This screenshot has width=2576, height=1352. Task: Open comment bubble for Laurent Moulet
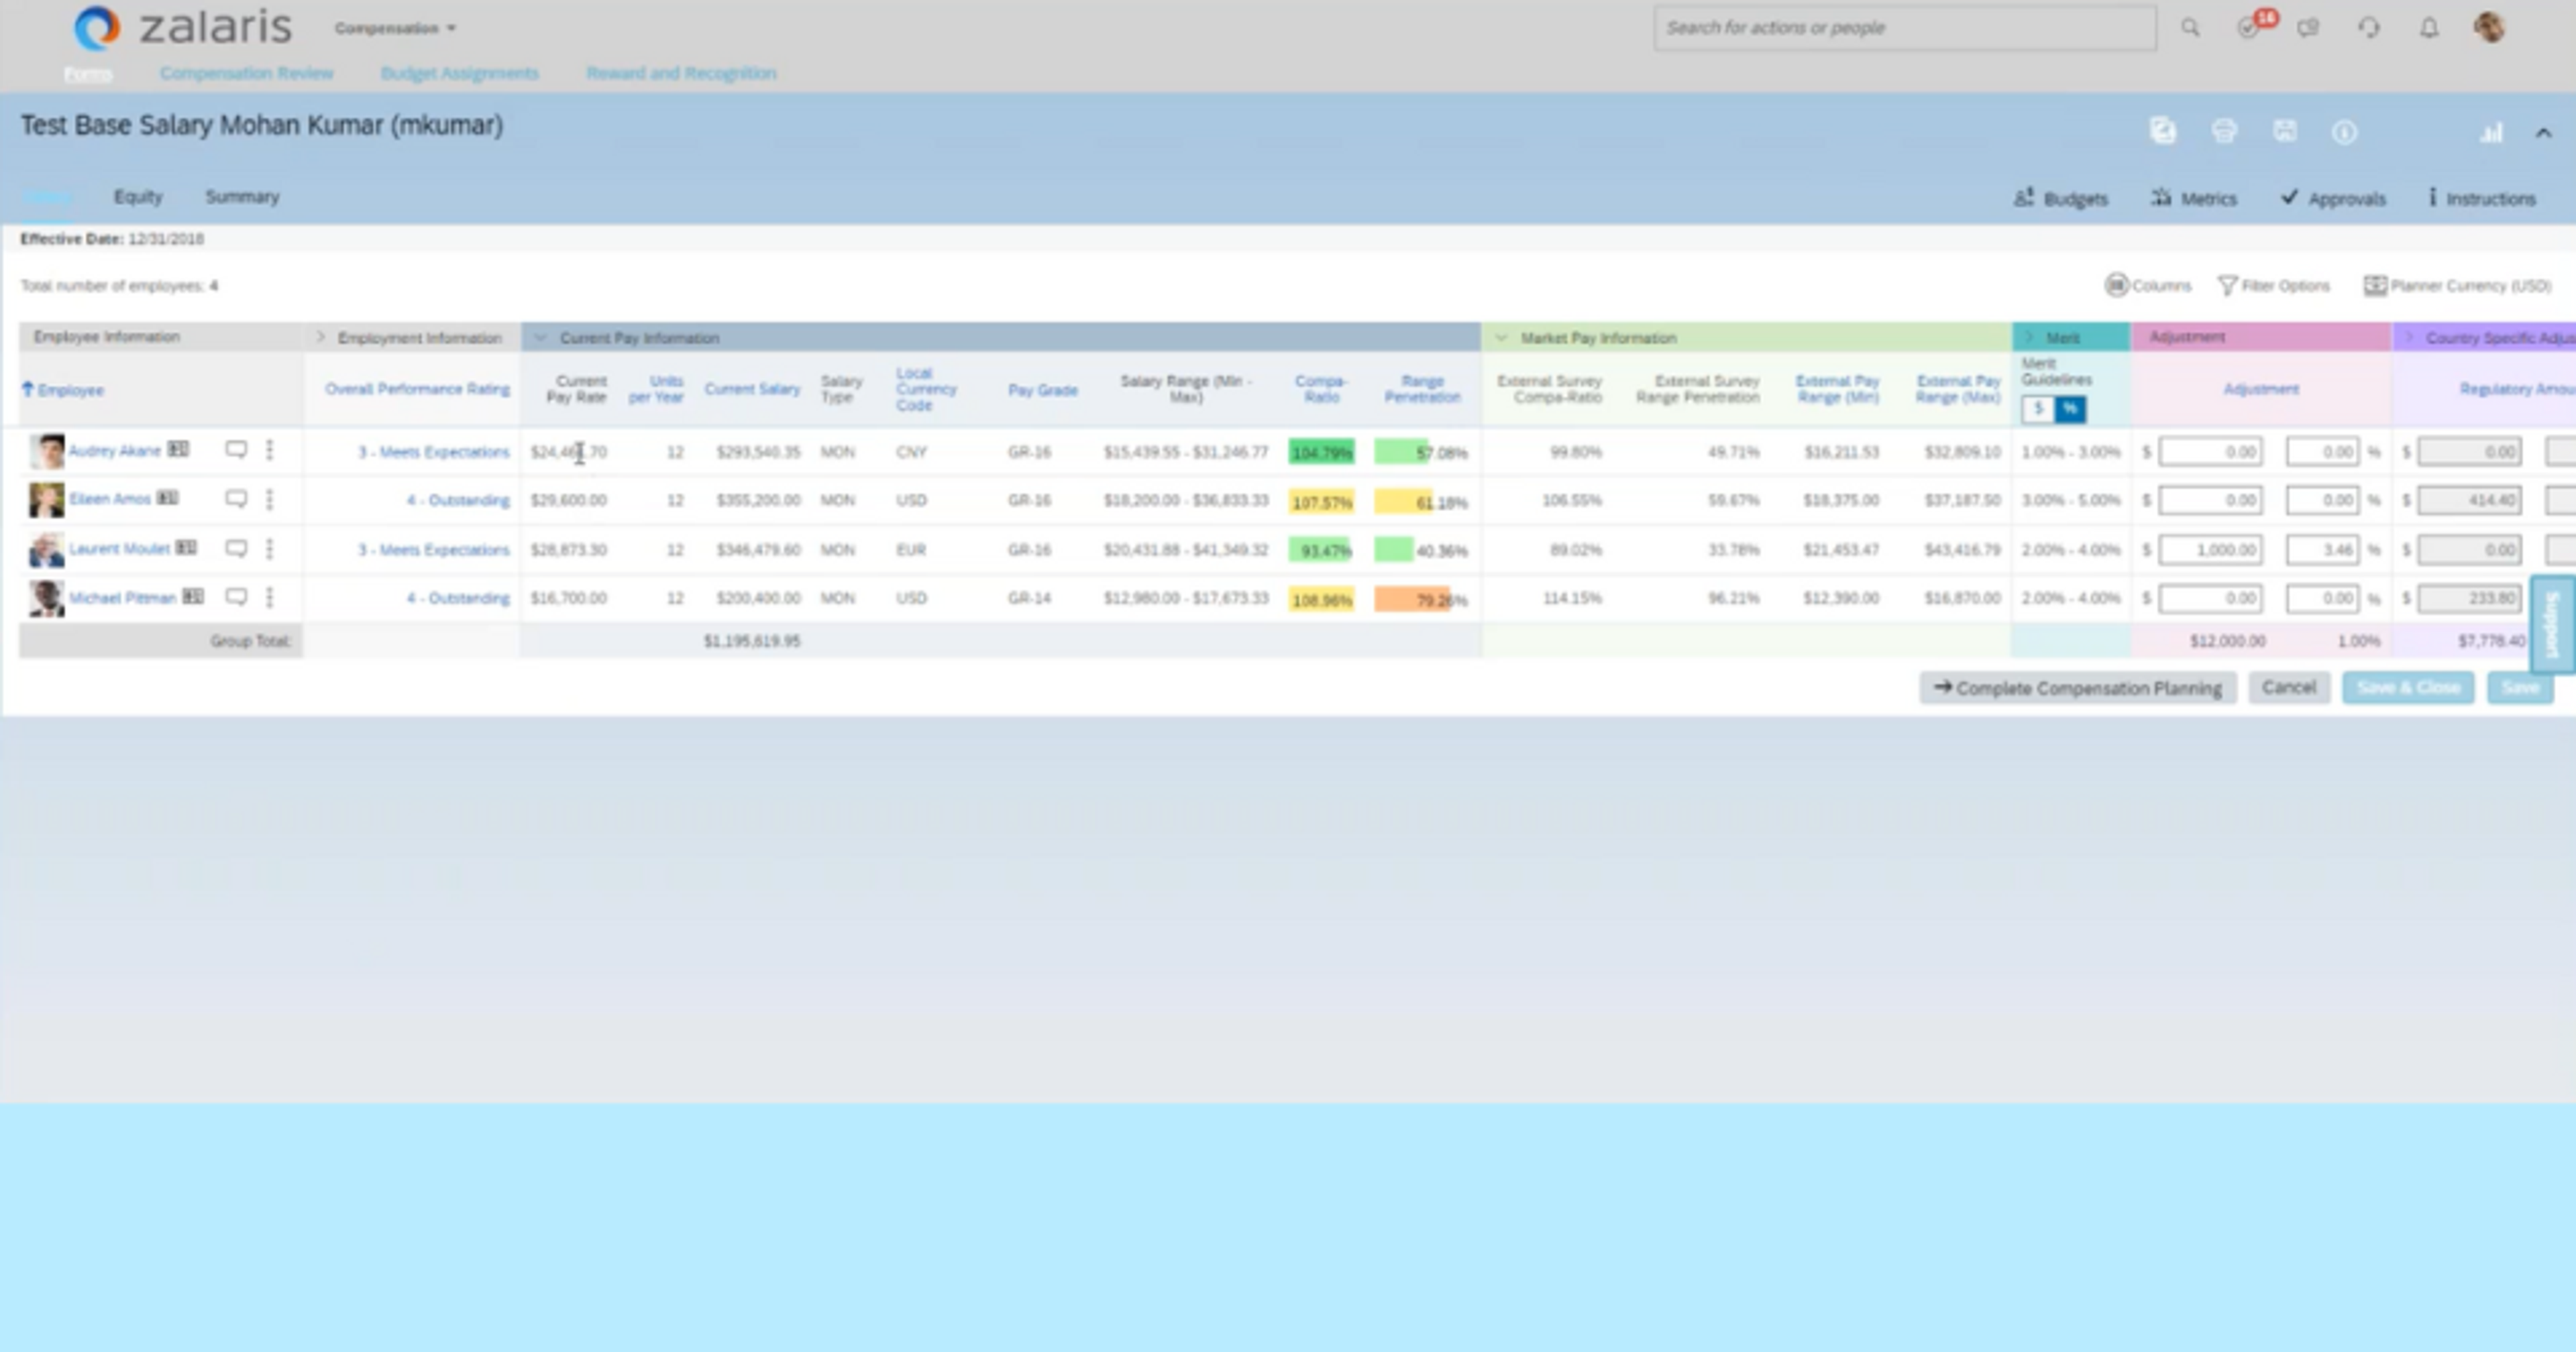[236, 548]
